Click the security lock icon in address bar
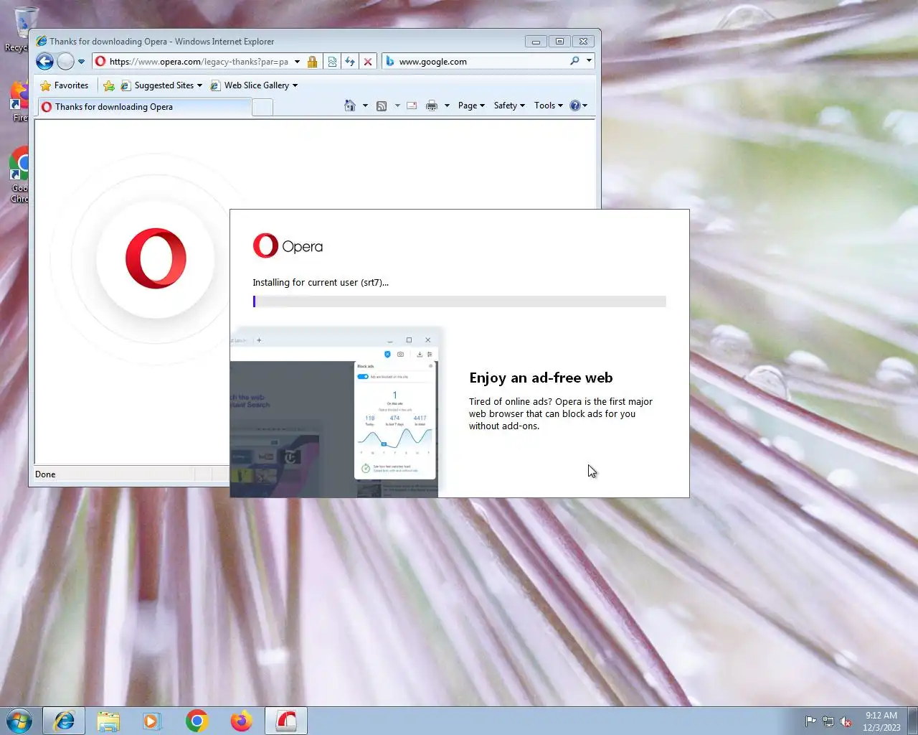Image resolution: width=918 pixels, height=735 pixels. click(x=312, y=62)
